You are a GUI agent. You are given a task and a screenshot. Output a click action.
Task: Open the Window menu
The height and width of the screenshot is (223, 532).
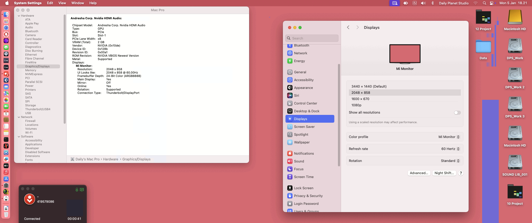coord(78,3)
